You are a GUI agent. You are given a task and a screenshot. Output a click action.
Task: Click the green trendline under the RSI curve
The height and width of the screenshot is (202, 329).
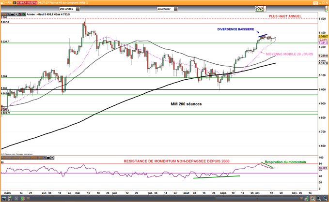(216, 177)
